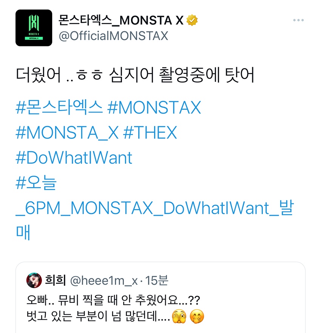Select the tweet text 더웠어 심지어 촬영중에 탓어

(135, 75)
